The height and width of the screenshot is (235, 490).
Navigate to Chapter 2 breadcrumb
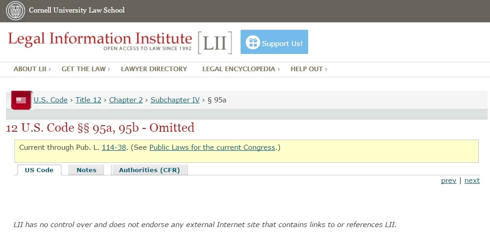coord(126,100)
